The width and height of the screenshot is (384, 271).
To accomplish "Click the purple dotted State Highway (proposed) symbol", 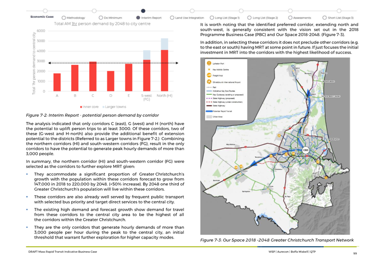I will tap(209, 98).
